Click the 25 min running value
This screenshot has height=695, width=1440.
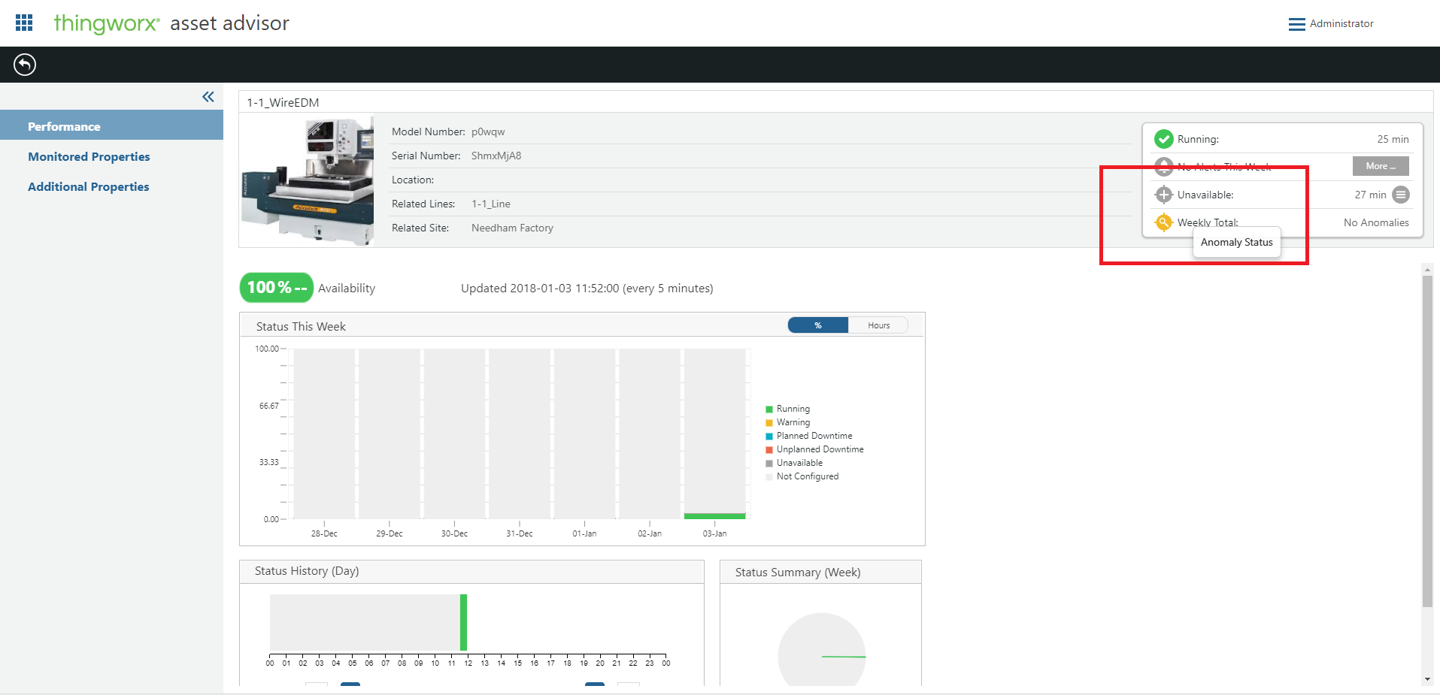(1393, 139)
